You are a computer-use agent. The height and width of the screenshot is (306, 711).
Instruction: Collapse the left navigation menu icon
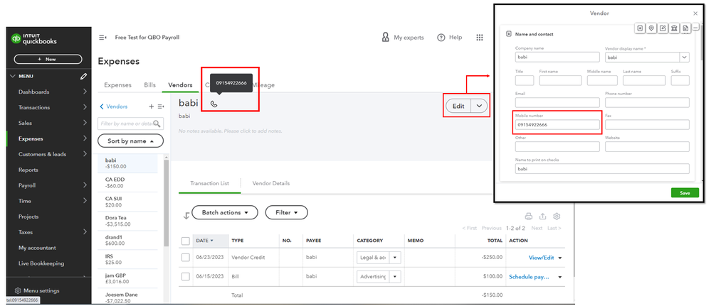tap(102, 38)
